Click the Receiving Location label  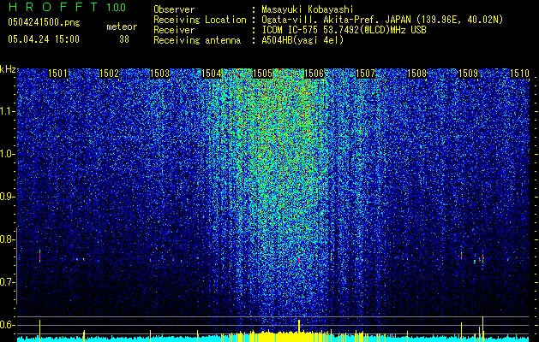point(200,20)
